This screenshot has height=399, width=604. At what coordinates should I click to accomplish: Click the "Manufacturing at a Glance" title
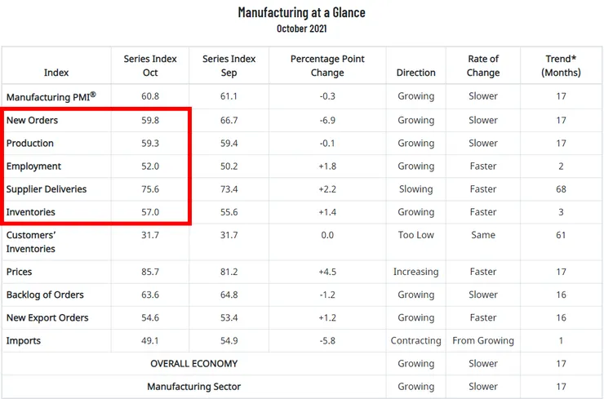click(301, 11)
